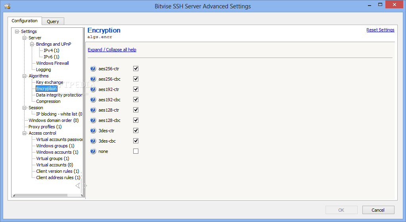Viewport: 406px width, 222px height.
Task: Select IPv4 (1) in tree
Action: [52, 50]
